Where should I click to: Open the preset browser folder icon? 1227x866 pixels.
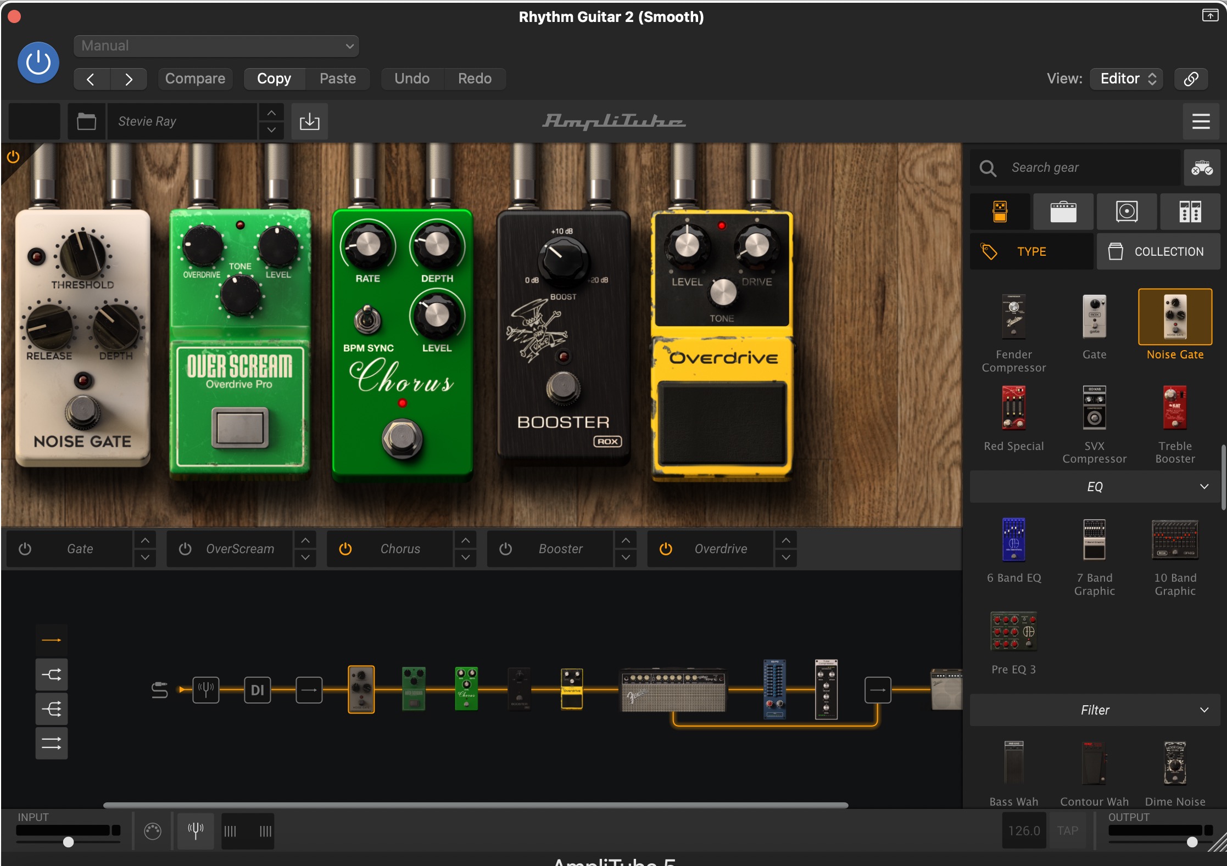point(87,121)
